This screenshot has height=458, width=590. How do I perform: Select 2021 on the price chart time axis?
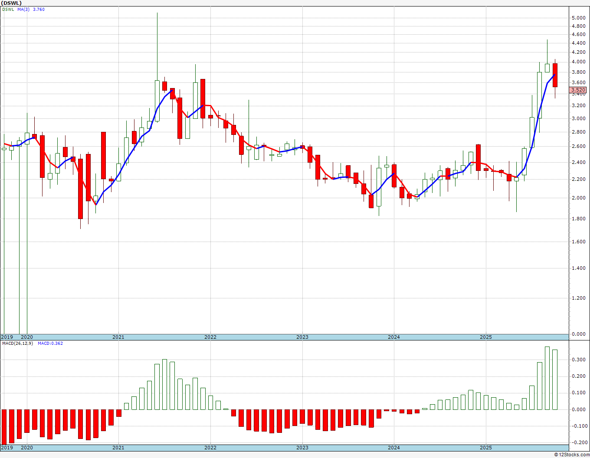tap(118, 337)
